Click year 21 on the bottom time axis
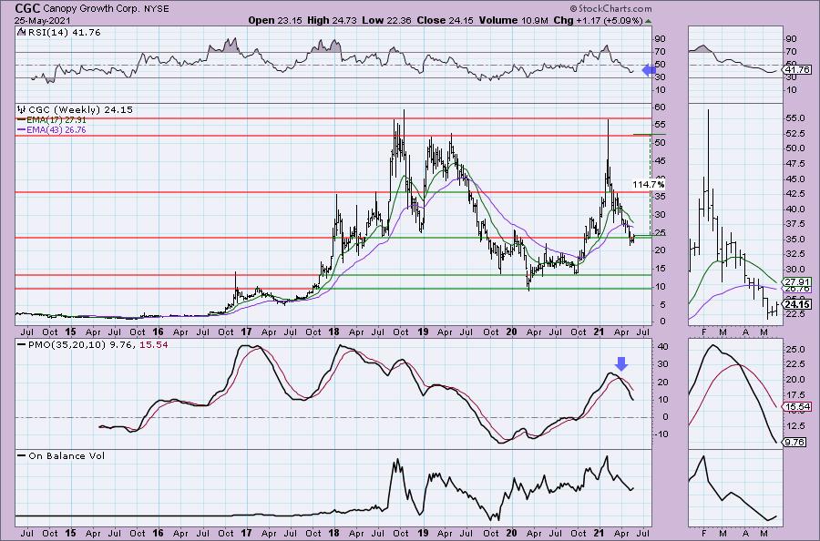 point(600,534)
